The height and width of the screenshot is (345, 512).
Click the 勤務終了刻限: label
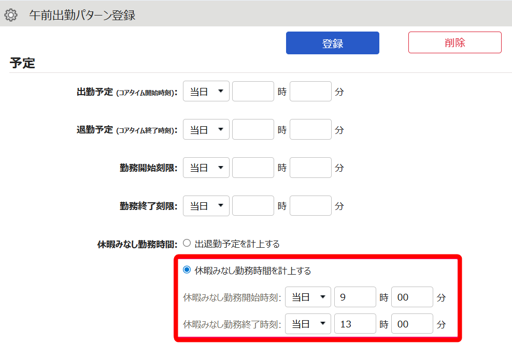[148, 206]
